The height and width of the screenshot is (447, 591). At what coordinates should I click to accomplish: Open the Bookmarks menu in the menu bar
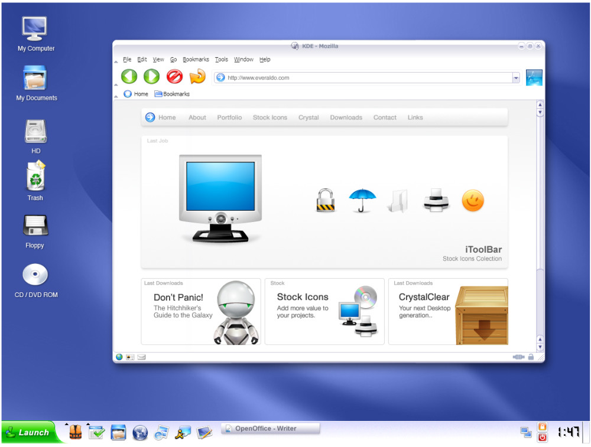click(x=196, y=60)
